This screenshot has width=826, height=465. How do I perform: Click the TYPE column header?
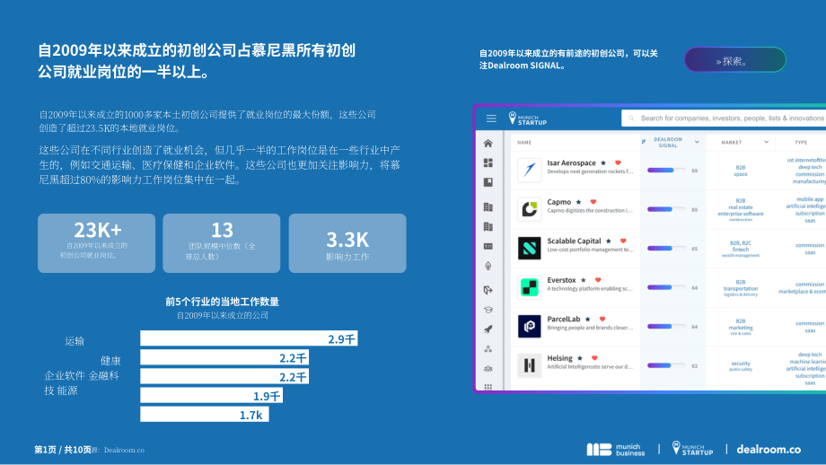point(801,143)
